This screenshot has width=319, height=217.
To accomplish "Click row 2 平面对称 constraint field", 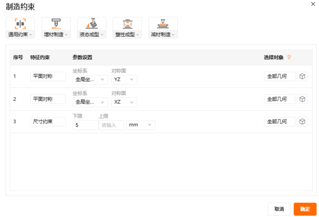I will (48, 99).
